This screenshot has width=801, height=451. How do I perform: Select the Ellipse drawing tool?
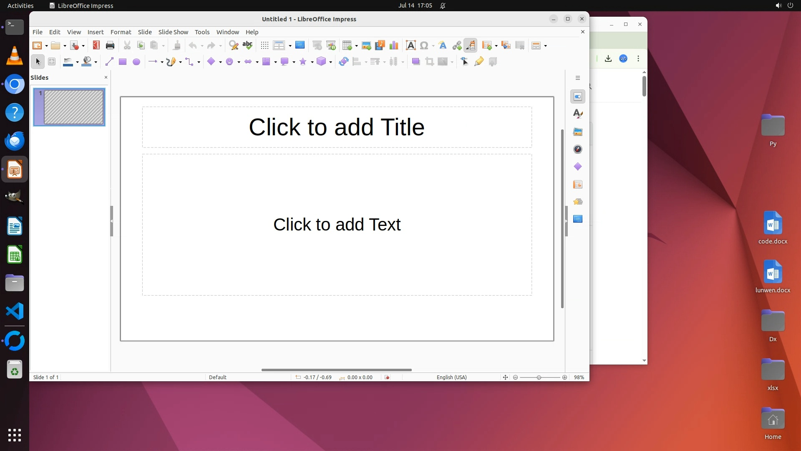tap(136, 62)
